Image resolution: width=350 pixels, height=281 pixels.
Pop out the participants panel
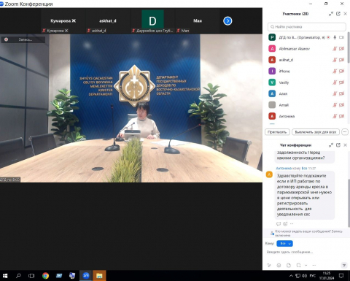(x=338, y=14)
